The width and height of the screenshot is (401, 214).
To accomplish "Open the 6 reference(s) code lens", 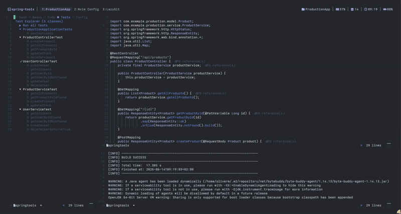I will [x=222, y=66].
